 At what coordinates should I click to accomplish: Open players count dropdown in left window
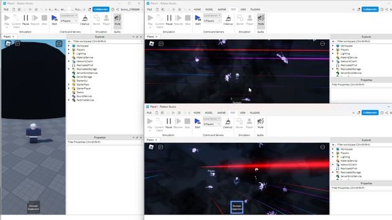69,21
